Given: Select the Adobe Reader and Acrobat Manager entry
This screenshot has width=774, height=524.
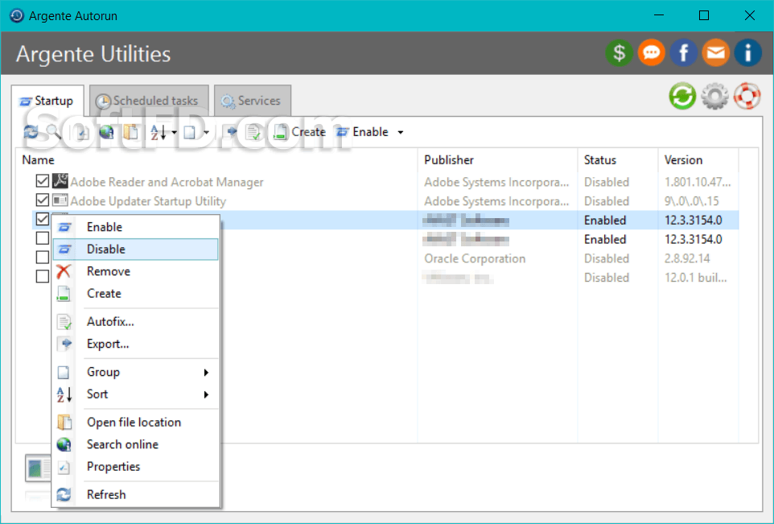Looking at the screenshot, I should (x=167, y=182).
